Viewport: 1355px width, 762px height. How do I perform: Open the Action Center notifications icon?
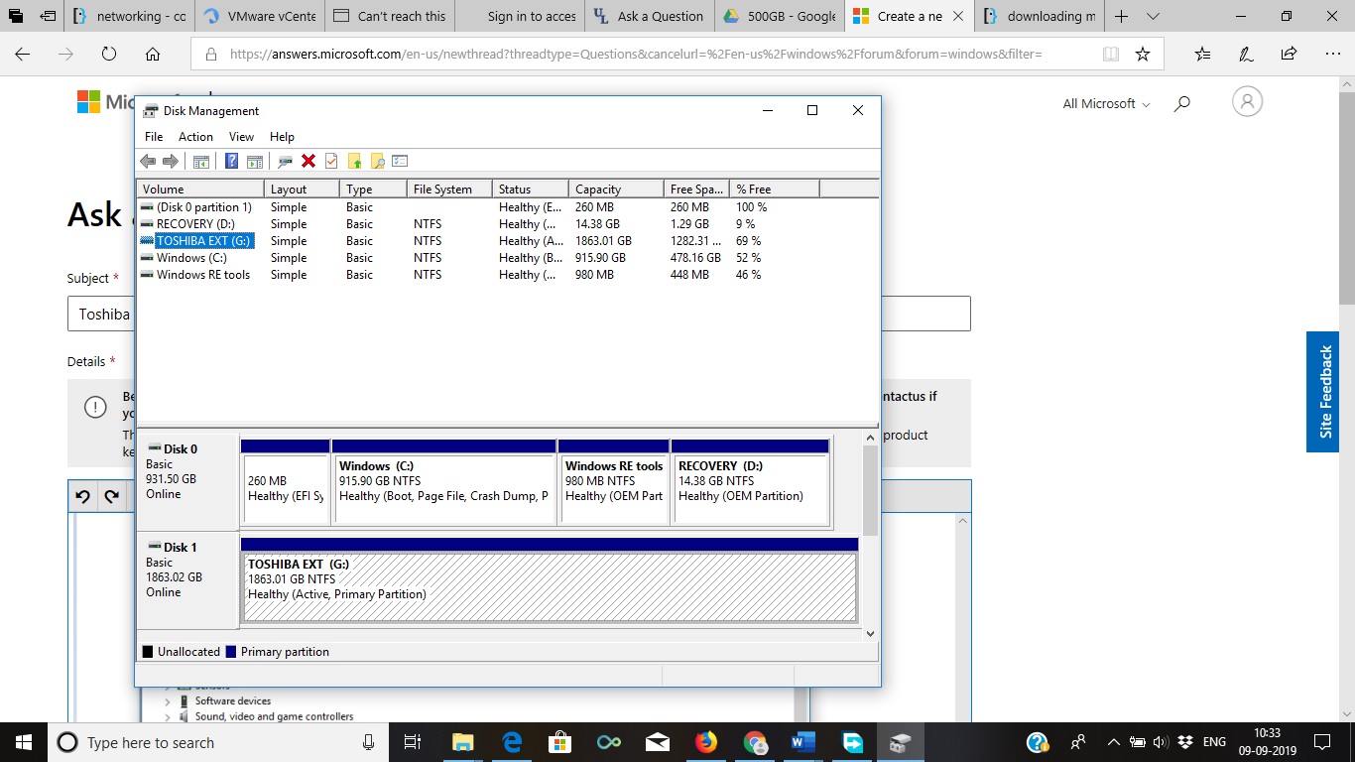tap(1321, 742)
